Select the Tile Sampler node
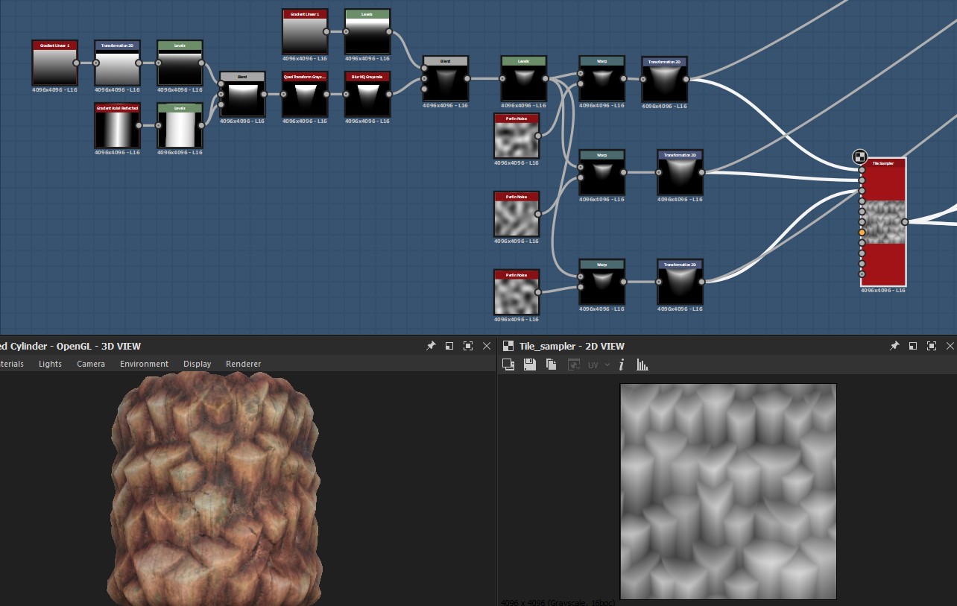957x606 pixels. [883, 222]
